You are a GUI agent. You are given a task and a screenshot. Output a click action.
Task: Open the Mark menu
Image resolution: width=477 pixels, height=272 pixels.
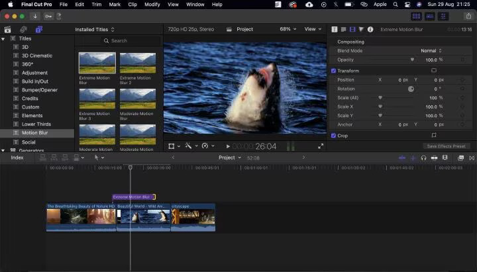click(115, 5)
